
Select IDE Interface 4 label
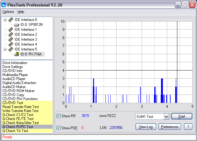[26, 44]
